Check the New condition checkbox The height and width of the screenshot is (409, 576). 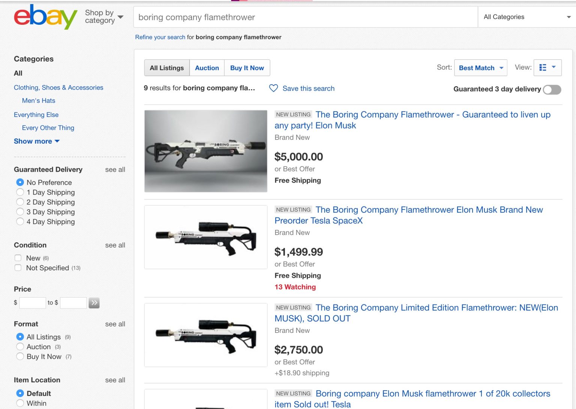pyautogui.click(x=18, y=258)
